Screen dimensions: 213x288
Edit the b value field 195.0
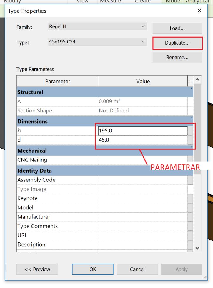tap(143, 131)
